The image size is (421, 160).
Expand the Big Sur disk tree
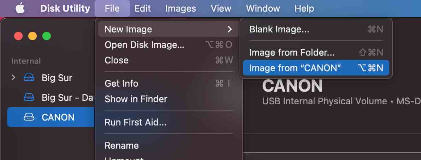tap(13, 78)
